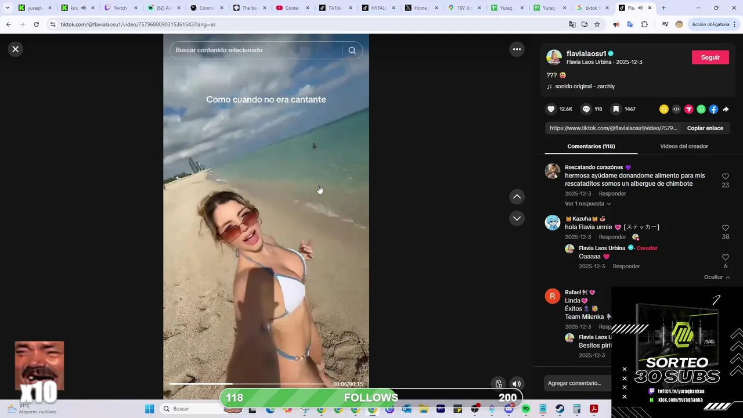Switch to the 107 Jir maps tab
Viewport: 743px width, 418px height.
(x=464, y=8)
